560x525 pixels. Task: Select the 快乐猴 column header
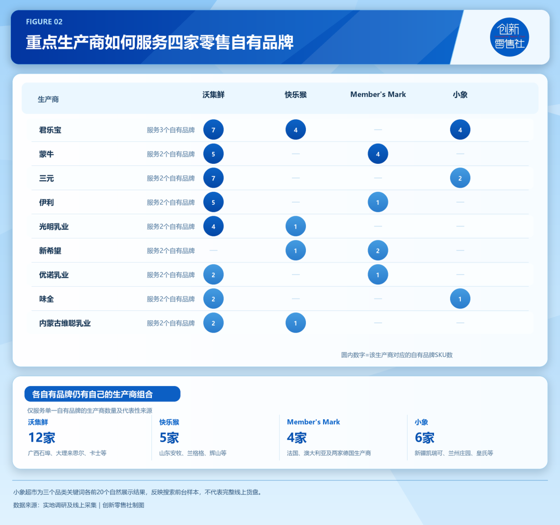[x=296, y=94]
